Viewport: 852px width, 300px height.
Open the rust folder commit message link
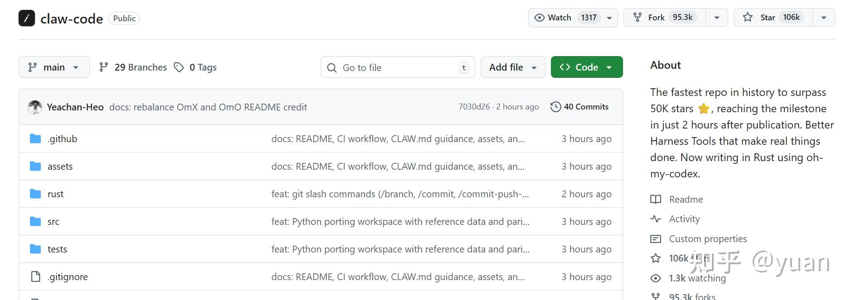click(400, 194)
